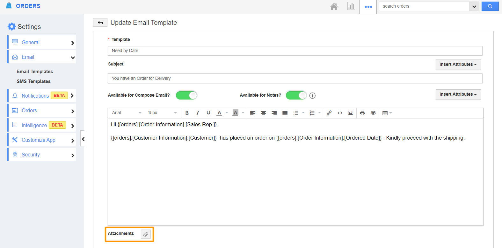
Task: Expand the General settings section
Action: (42, 42)
